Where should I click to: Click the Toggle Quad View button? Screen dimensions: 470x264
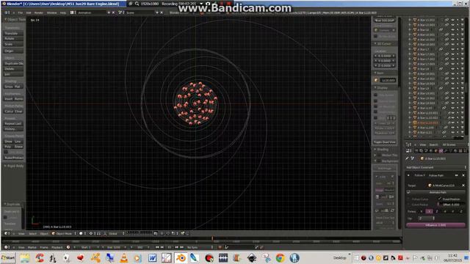point(385,142)
